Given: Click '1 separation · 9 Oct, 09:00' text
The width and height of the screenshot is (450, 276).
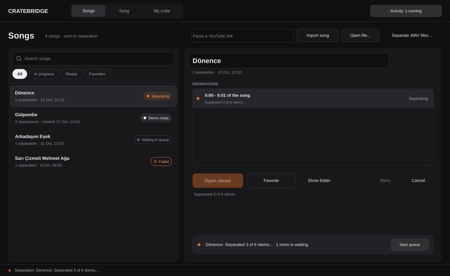Looking at the screenshot, I should click(39, 165).
